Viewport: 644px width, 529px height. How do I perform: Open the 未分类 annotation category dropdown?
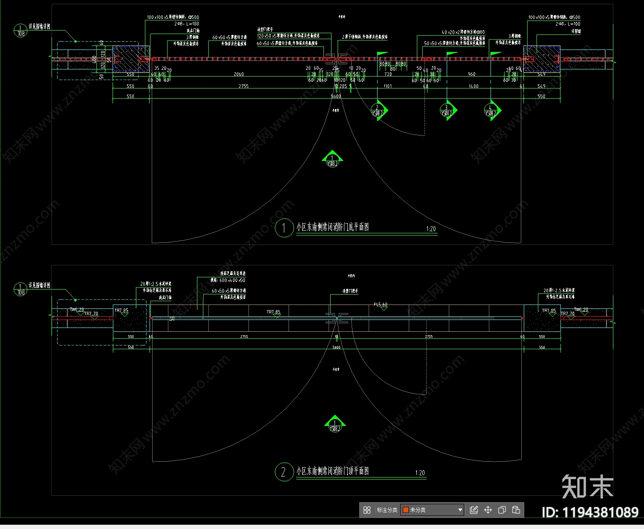[460, 510]
